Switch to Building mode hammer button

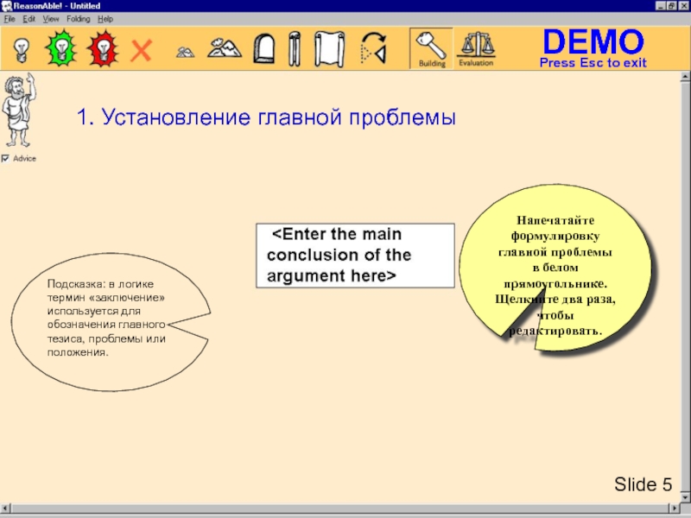pyautogui.click(x=431, y=48)
